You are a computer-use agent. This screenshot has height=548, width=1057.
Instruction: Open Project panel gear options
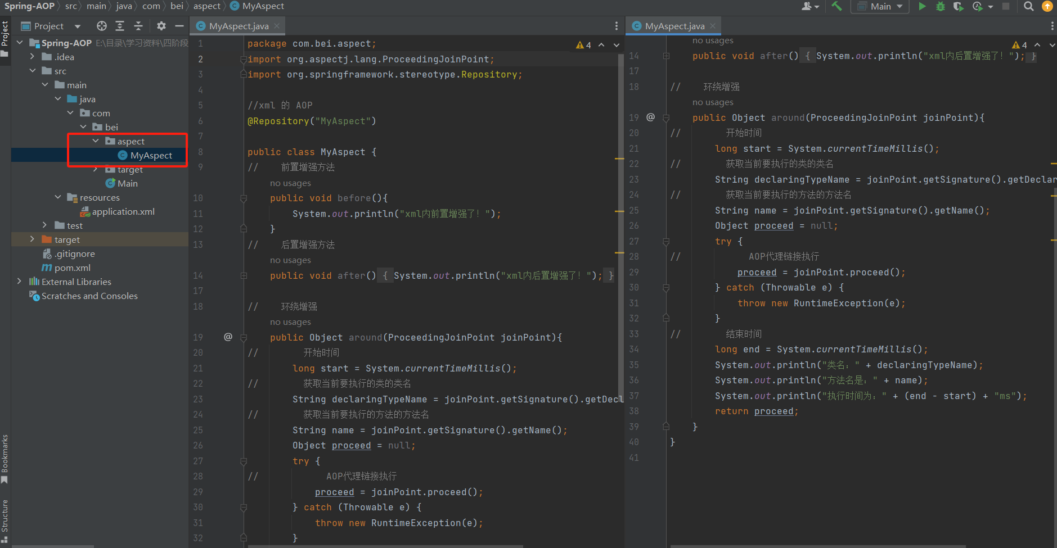tap(161, 26)
